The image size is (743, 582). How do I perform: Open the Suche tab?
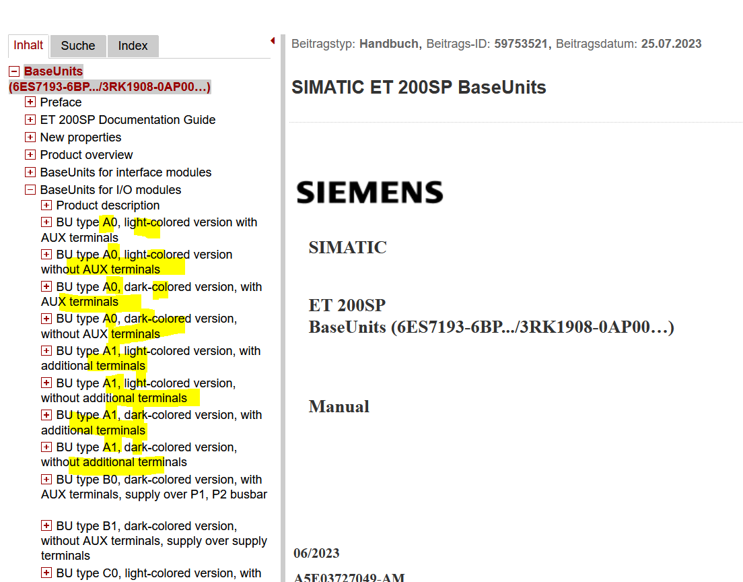78,46
